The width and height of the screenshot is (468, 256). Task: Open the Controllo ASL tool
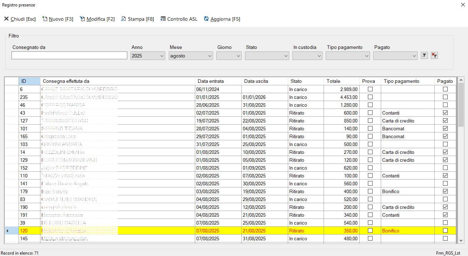coord(179,19)
